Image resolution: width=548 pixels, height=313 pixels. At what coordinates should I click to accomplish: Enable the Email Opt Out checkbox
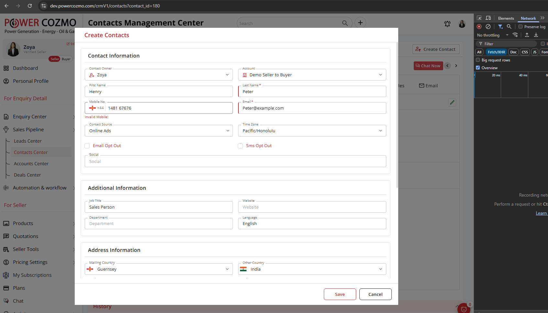coord(87,146)
